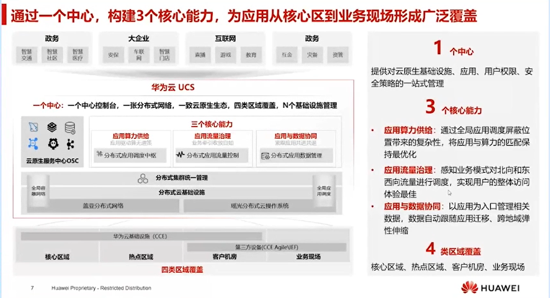This screenshot has height=298, width=550.
Task: Click the icon beside 分布式应用调度中枢
Action: tap(99, 155)
